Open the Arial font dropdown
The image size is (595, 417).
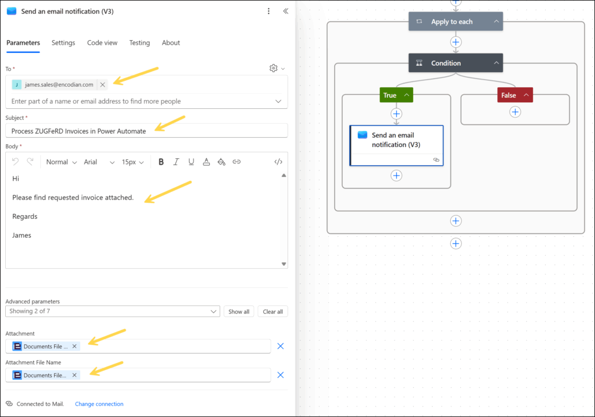click(99, 162)
